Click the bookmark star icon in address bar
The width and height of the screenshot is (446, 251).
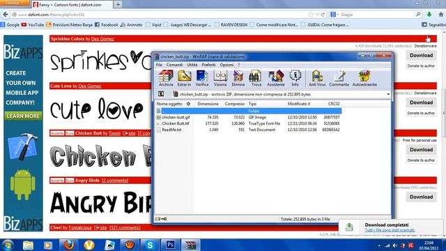311,15
